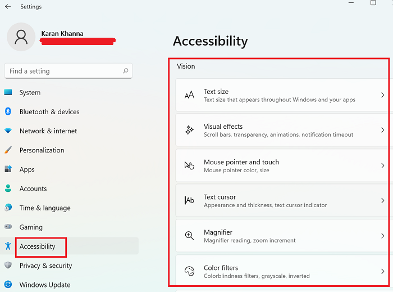Image resolution: width=393 pixels, height=292 pixels.
Task: Open the Accounts settings page
Action: click(x=33, y=189)
